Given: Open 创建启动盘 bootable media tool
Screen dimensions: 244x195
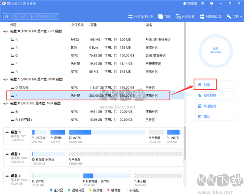Looking at the screenshot, I should pyautogui.click(x=210, y=17).
